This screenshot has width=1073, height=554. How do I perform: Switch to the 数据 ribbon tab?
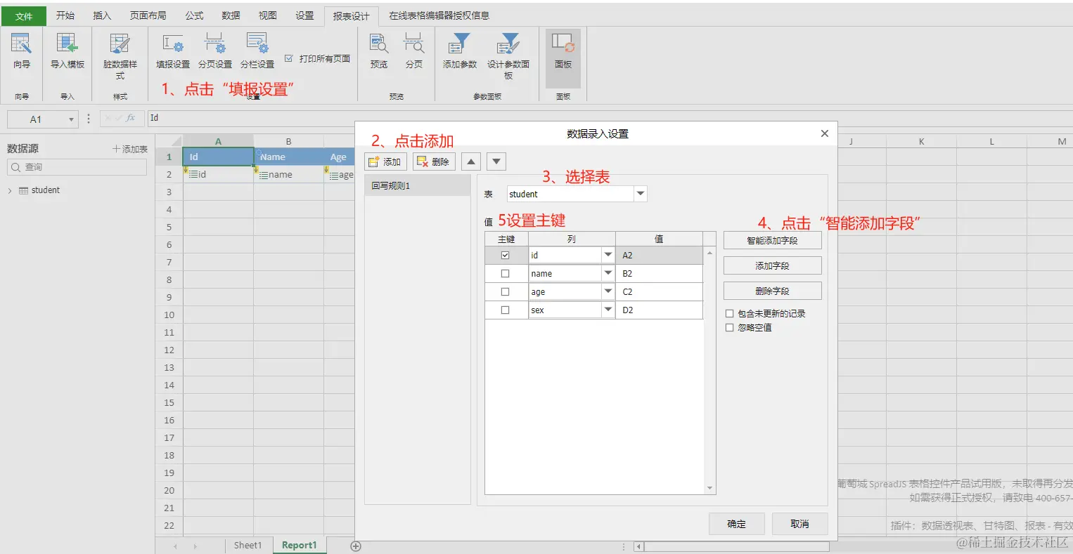tap(231, 15)
